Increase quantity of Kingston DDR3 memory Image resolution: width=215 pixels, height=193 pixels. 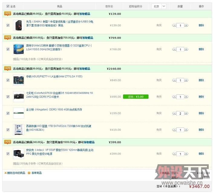coord(186,113)
